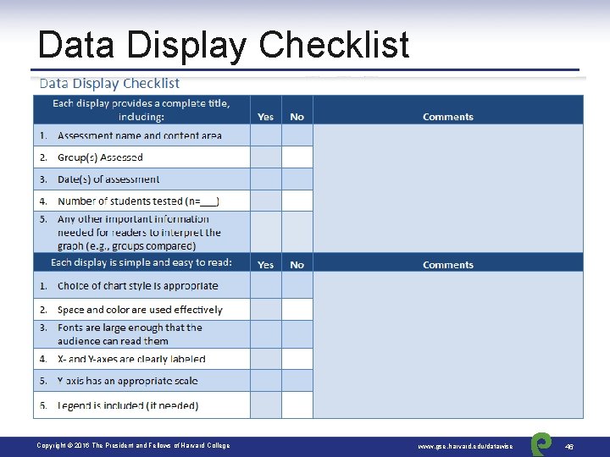Check No for Any other important information
Screen dimensions: 610x457
click(x=297, y=232)
